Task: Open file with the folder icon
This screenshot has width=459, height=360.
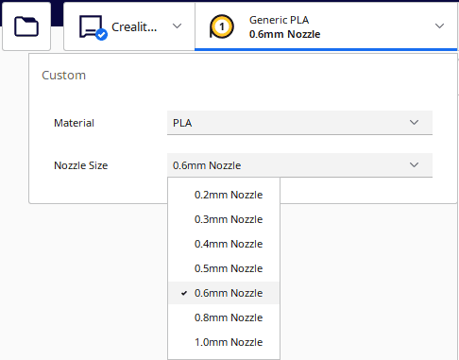Action: point(26,26)
